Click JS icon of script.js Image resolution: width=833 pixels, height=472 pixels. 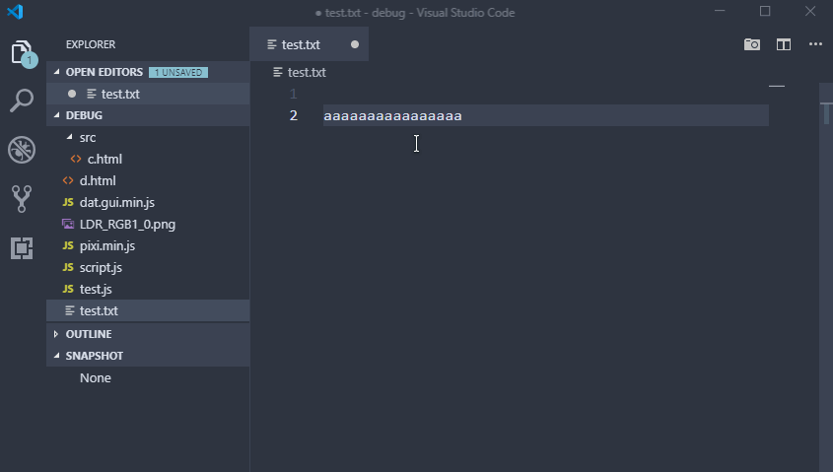coord(68,268)
